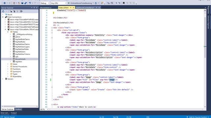Expand the Views folder
The height and width of the screenshot is (118, 211).
coord(8,64)
